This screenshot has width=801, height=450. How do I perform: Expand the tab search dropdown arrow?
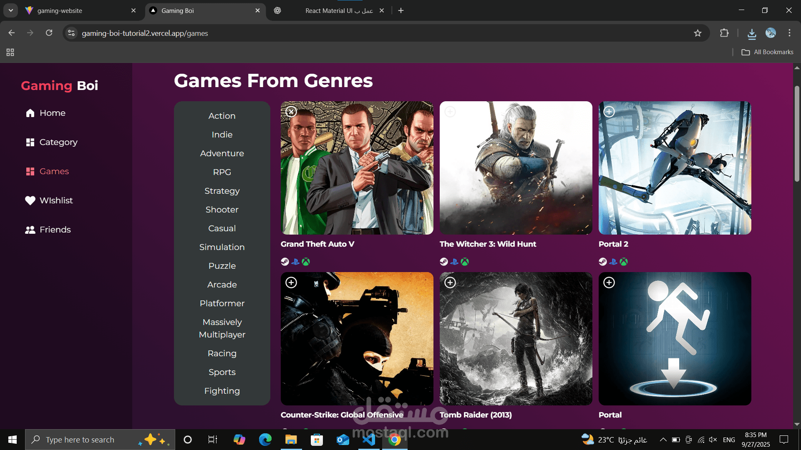(10, 10)
